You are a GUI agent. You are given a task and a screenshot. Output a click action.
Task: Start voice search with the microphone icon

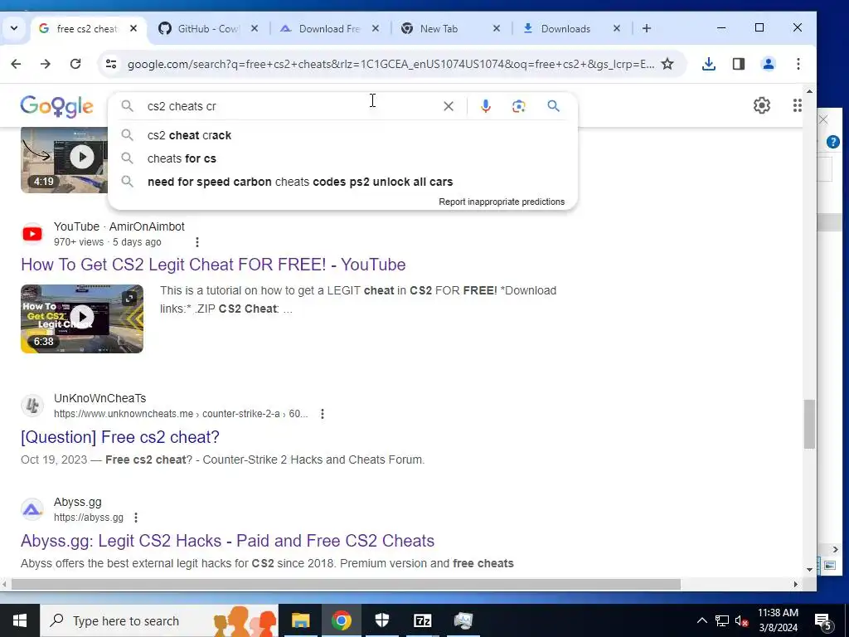pos(486,106)
